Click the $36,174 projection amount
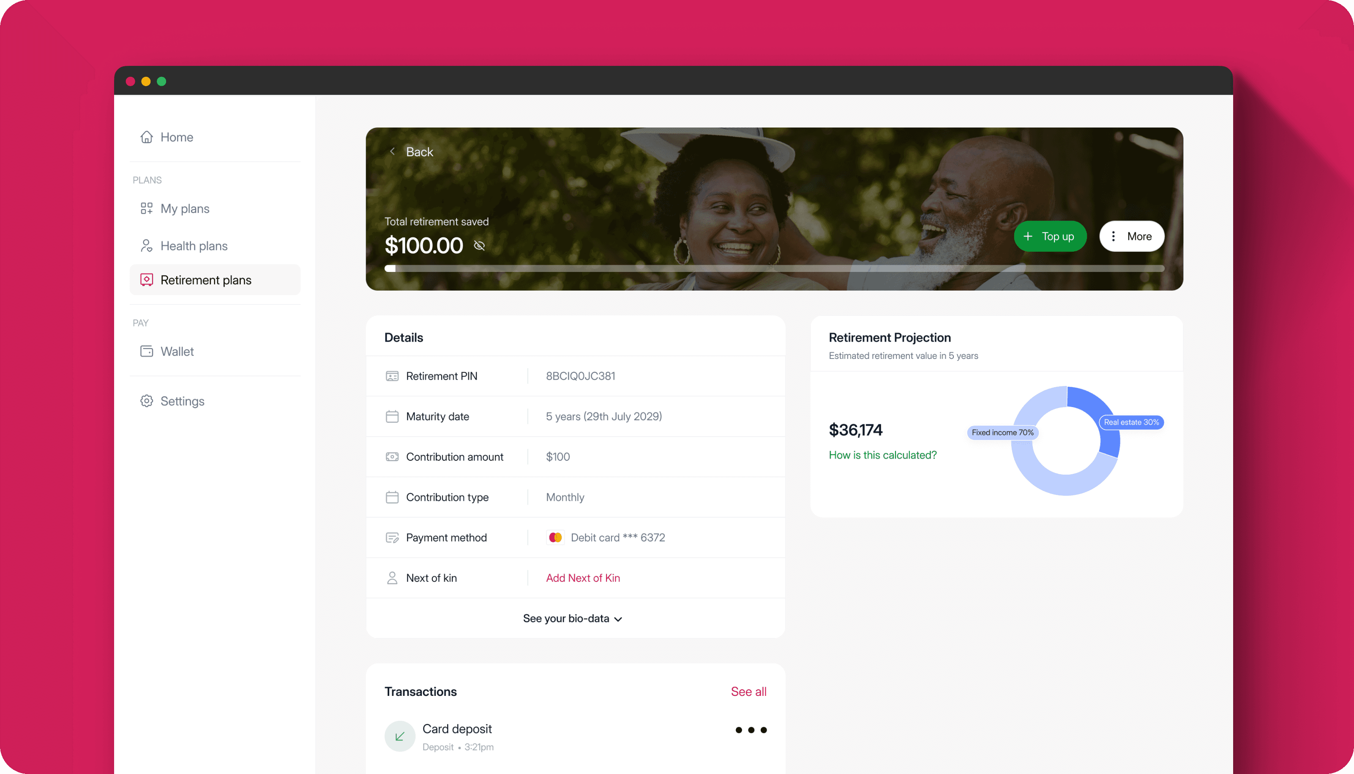Viewport: 1354px width, 774px height. (x=855, y=429)
